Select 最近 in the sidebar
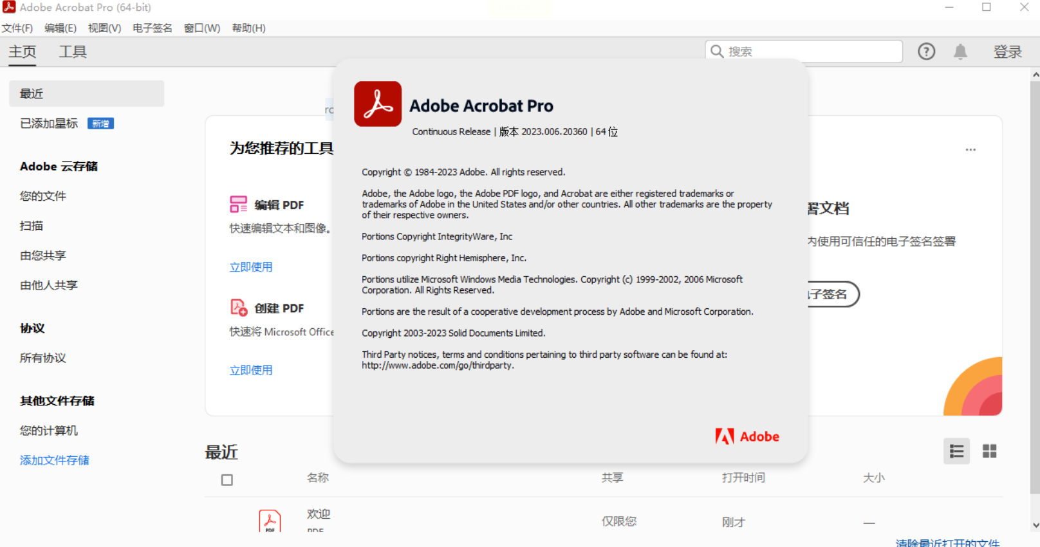This screenshot has height=547, width=1040. [x=86, y=93]
